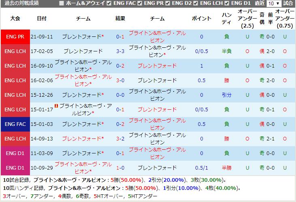Click 引分 handicap result in 15-12-26 row
The image size is (296, 202).
(x=226, y=95)
